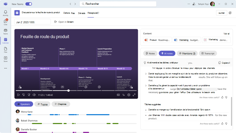
Task: Switch to the Récapituler tab
Action: pyautogui.click(x=93, y=13)
